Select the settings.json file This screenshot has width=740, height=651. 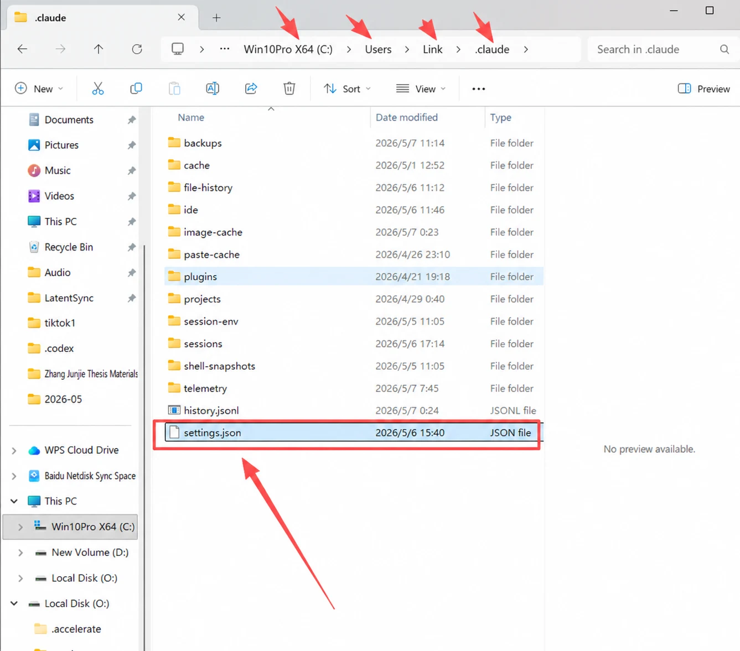pyautogui.click(x=353, y=433)
